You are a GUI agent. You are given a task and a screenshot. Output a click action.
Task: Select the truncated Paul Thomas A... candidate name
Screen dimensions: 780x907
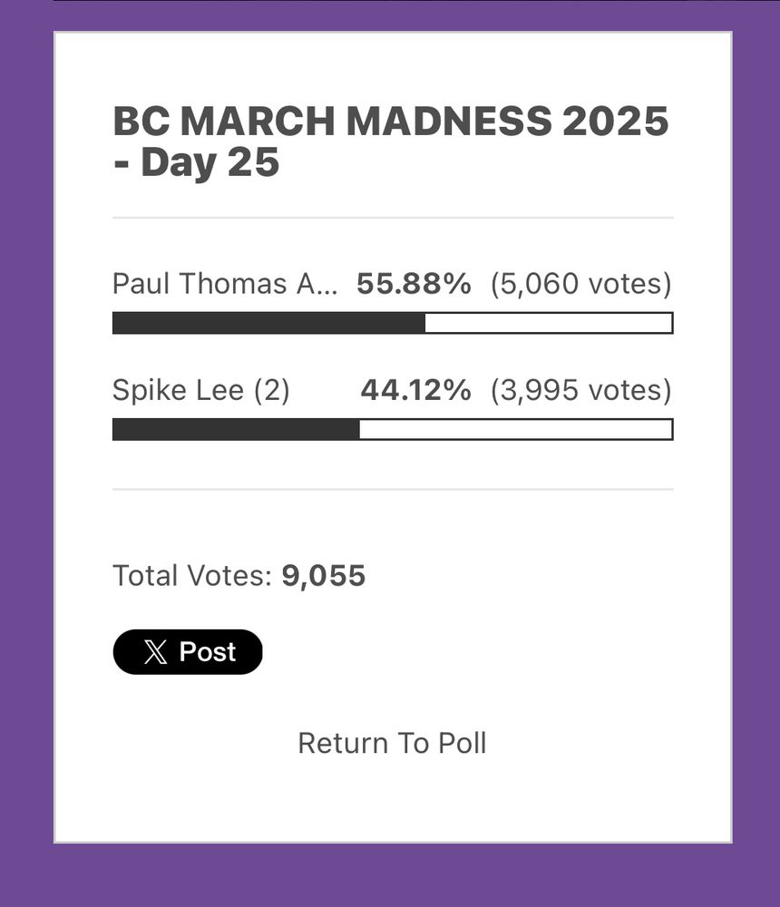coord(225,284)
